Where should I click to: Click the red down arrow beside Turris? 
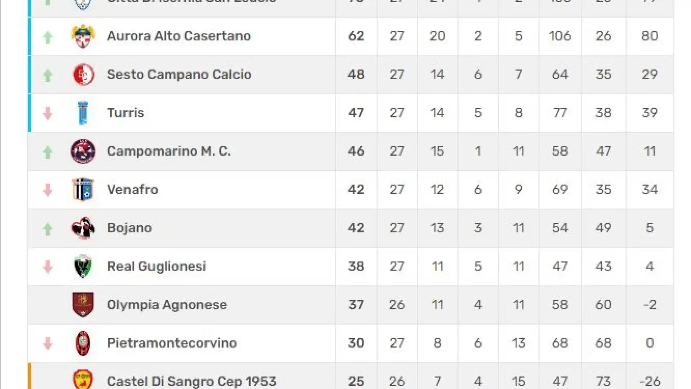click(48, 113)
